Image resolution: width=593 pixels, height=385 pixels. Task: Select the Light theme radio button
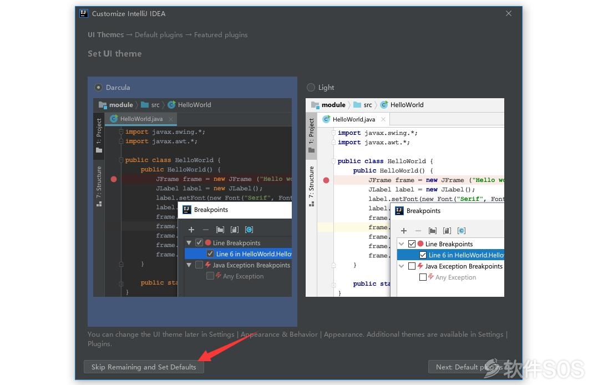[311, 87]
